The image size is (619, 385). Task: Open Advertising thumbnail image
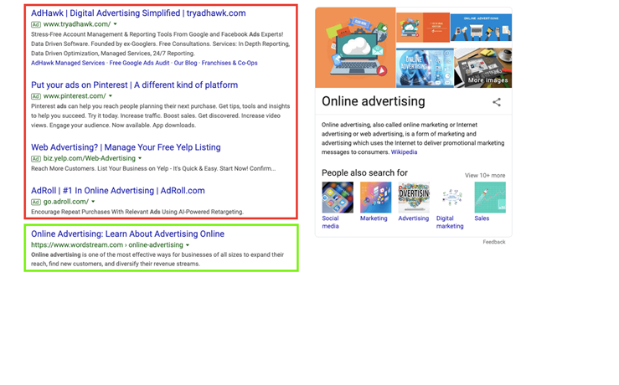[414, 198]
